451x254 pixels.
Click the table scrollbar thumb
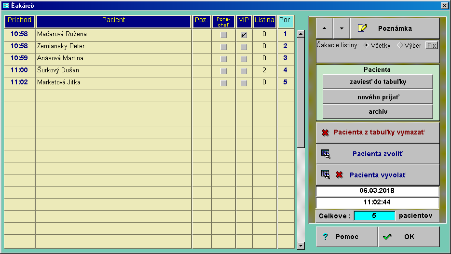click(x=301, y=93)
